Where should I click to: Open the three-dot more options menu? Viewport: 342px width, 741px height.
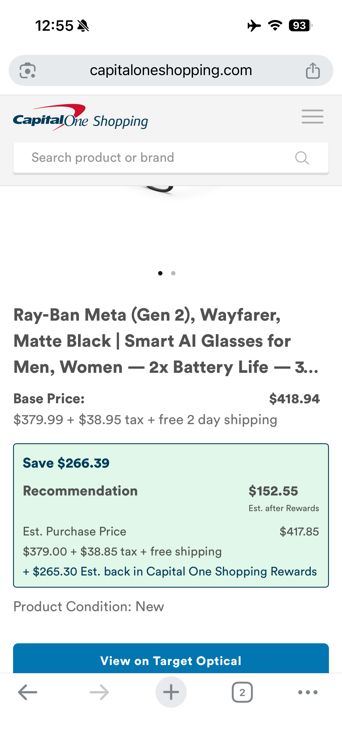(x=308, y=692)
